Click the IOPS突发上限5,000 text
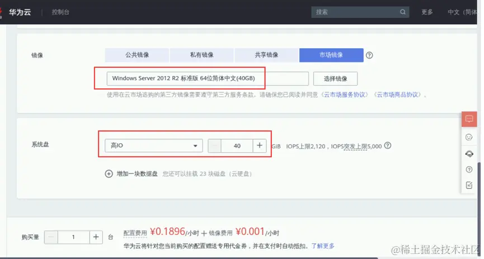 356,146
